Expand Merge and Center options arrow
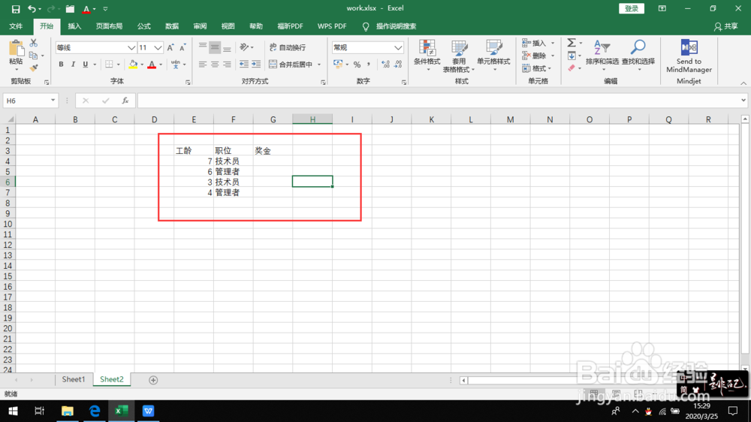The image size is (751, 422). (x=319, y=64)
